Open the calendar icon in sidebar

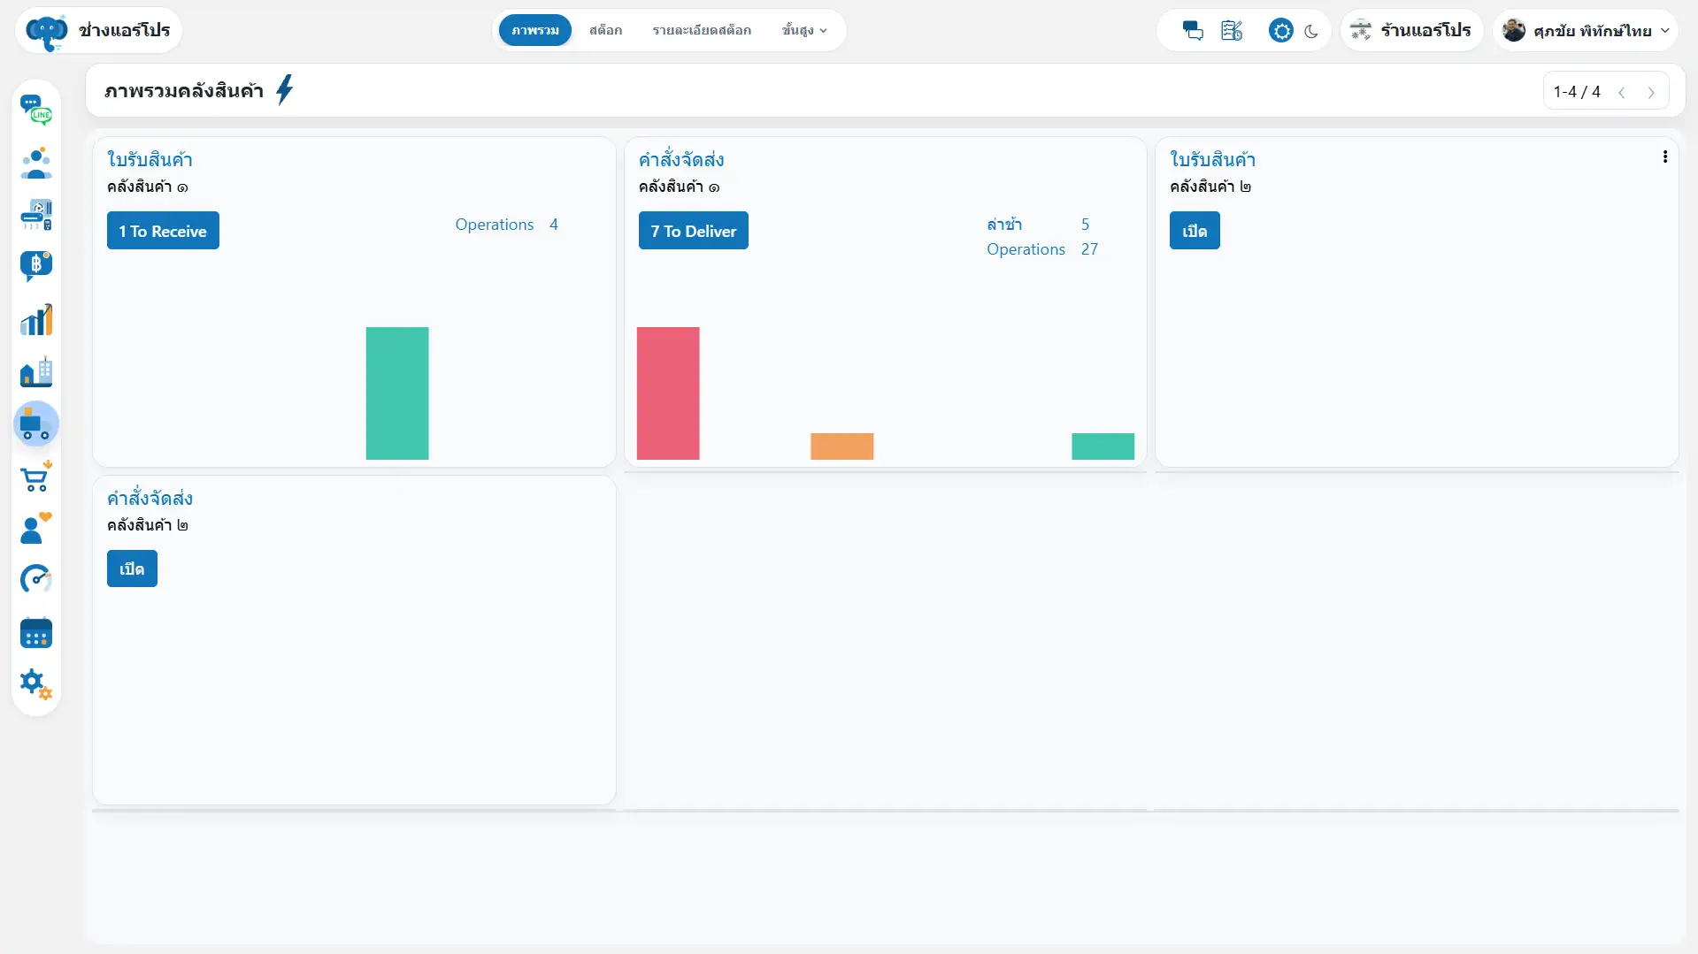[36, 633]
